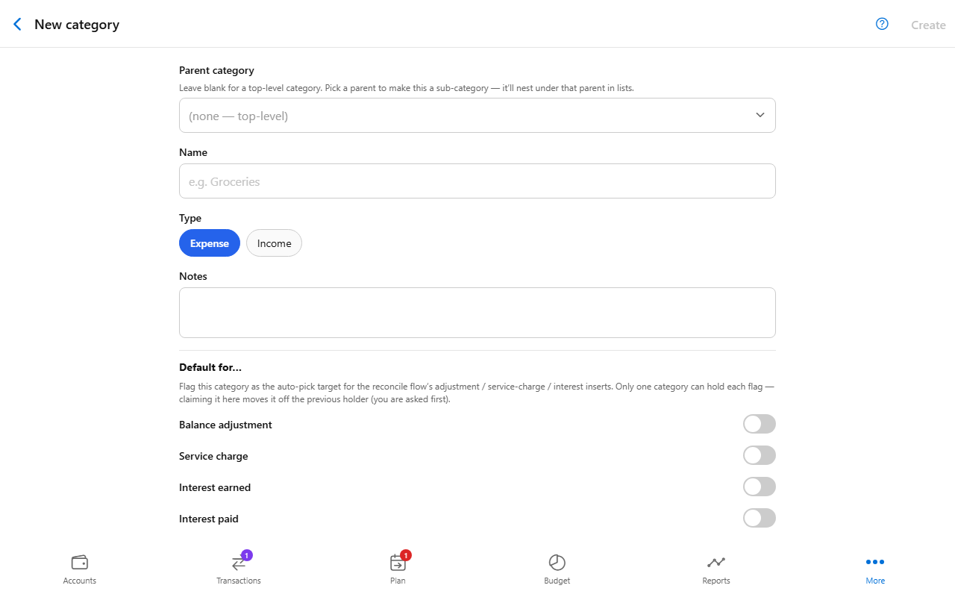The width and height of the screenshot is (955, 597).
Task: Open the Budget tab label
Action: coord(557,581)
